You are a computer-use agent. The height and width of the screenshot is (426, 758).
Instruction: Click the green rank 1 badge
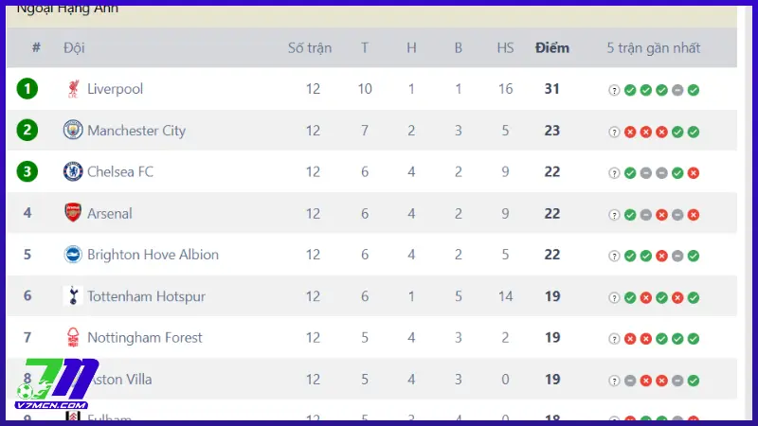(x=27, y=89)
